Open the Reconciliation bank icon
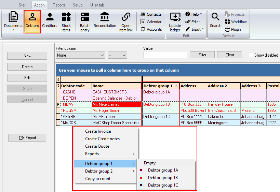The image size is (280, 192). pyautogui.click(x=105, y=20)
